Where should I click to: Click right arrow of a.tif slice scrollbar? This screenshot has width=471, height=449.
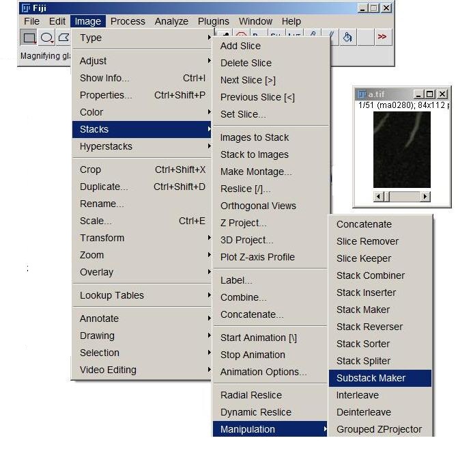425,197
